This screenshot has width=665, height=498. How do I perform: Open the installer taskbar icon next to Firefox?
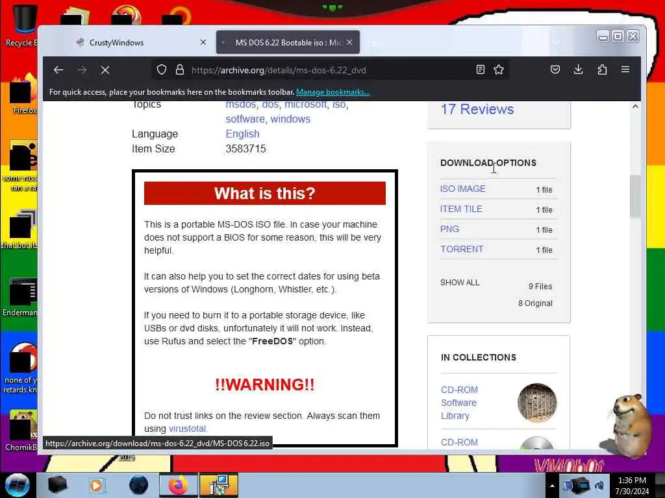[x=219, y=485]
